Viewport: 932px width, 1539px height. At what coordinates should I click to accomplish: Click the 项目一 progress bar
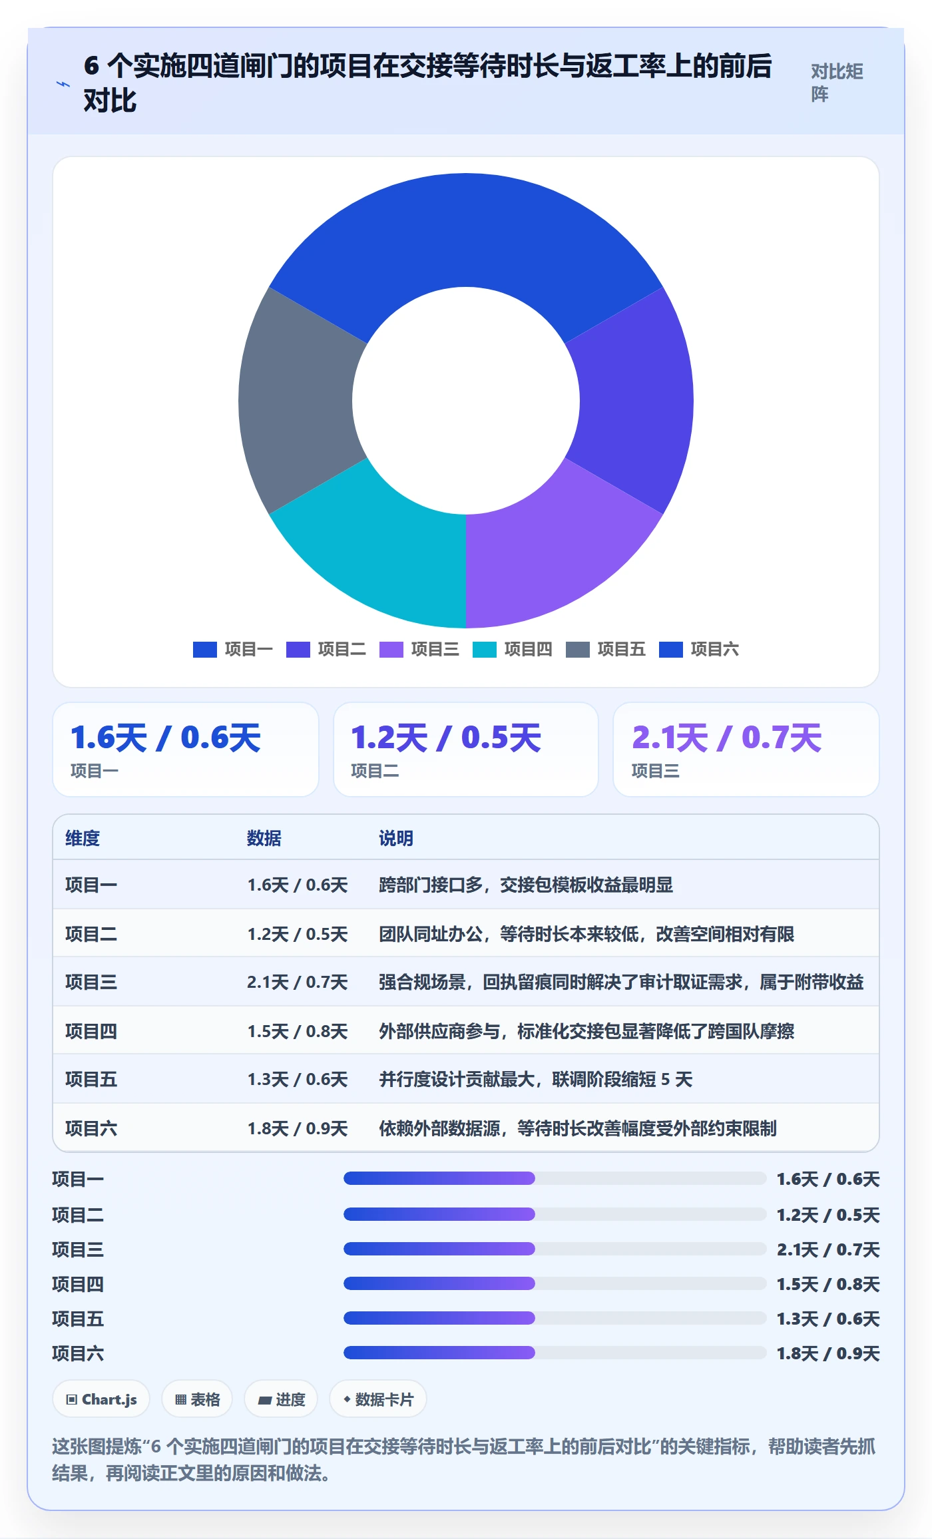(555, 1178)
